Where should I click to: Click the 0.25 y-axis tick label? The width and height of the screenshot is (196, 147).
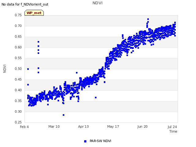click(18, 122)
